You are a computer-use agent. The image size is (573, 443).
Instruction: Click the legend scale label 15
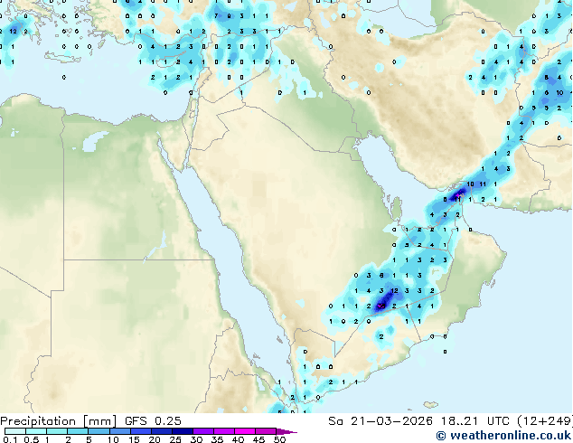pos(134,439)
